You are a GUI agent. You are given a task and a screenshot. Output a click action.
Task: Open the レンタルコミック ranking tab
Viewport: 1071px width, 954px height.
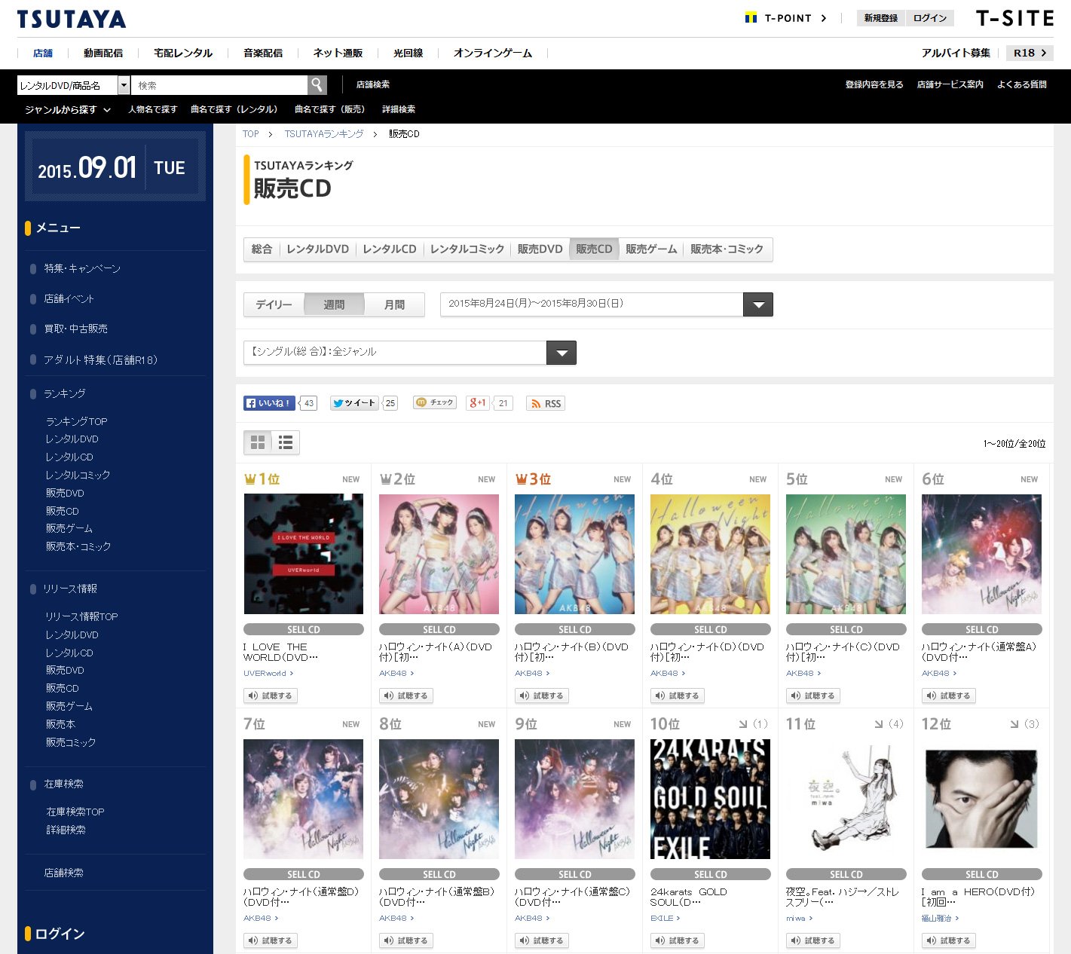[467, 249]
